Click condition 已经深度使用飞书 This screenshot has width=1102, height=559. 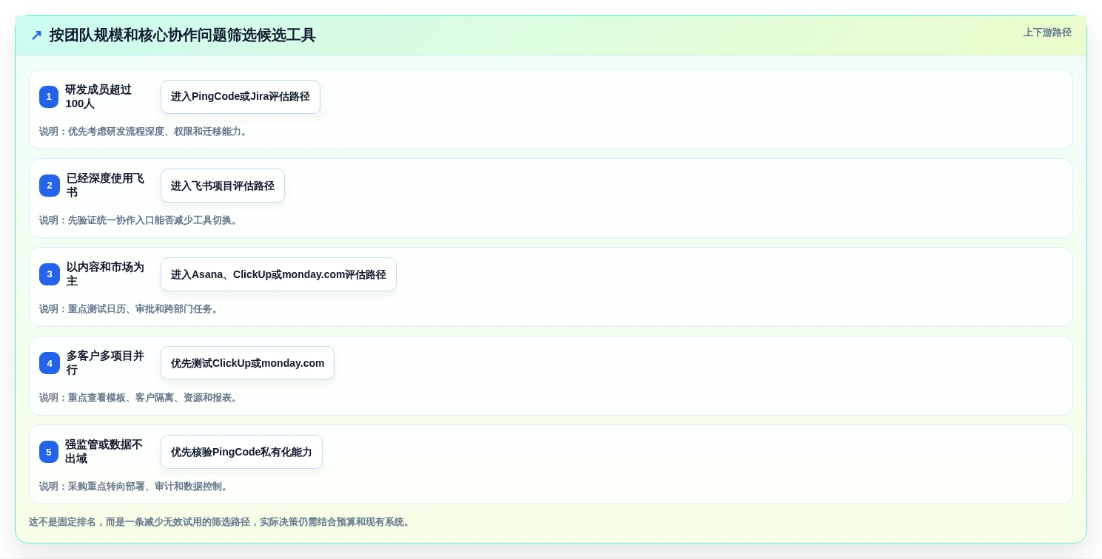[105, 186]
